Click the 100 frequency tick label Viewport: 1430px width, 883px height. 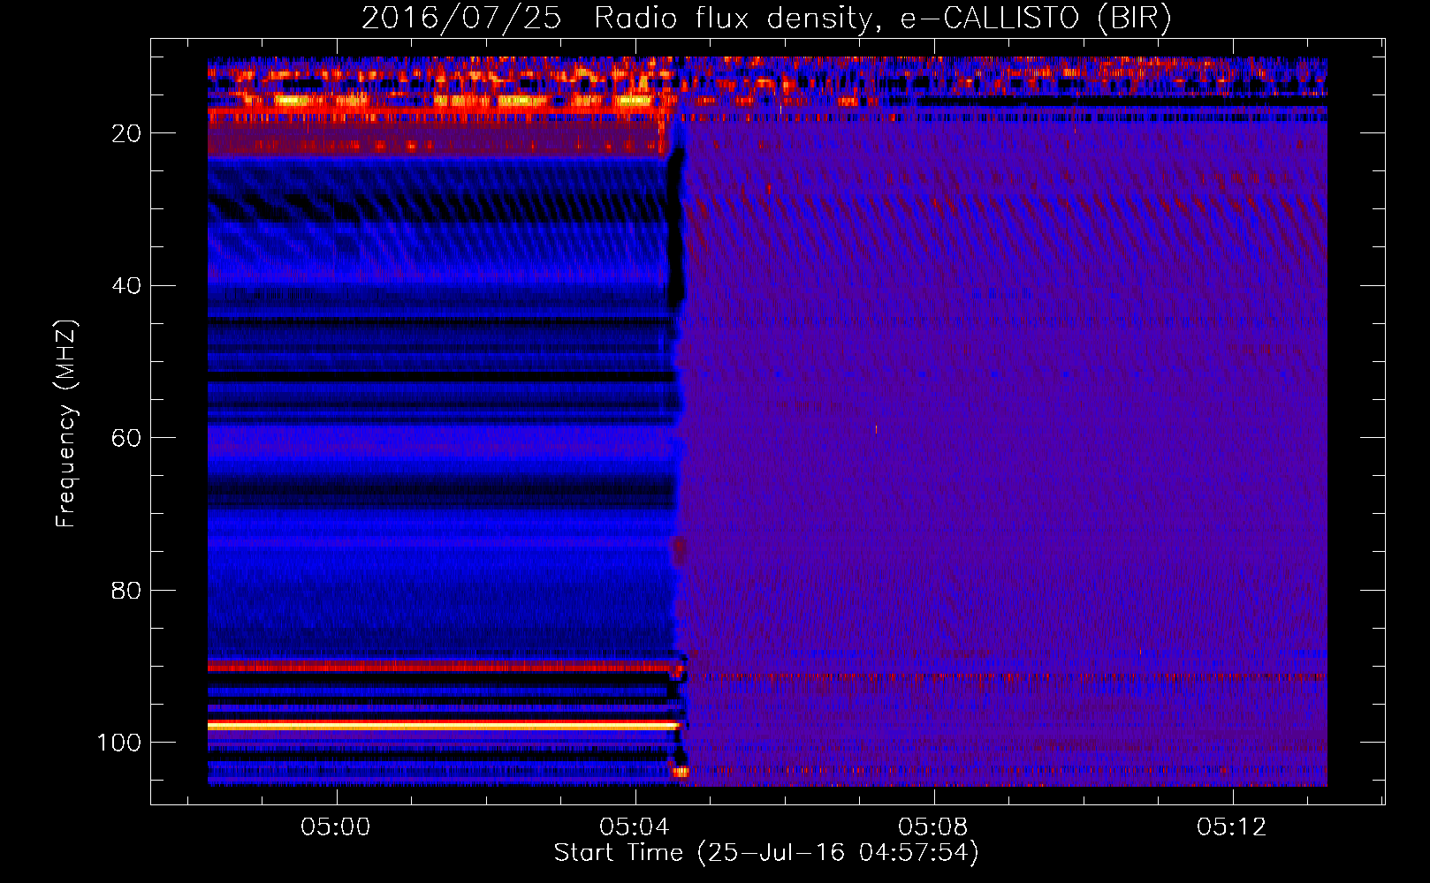click(x=119, y=743)
